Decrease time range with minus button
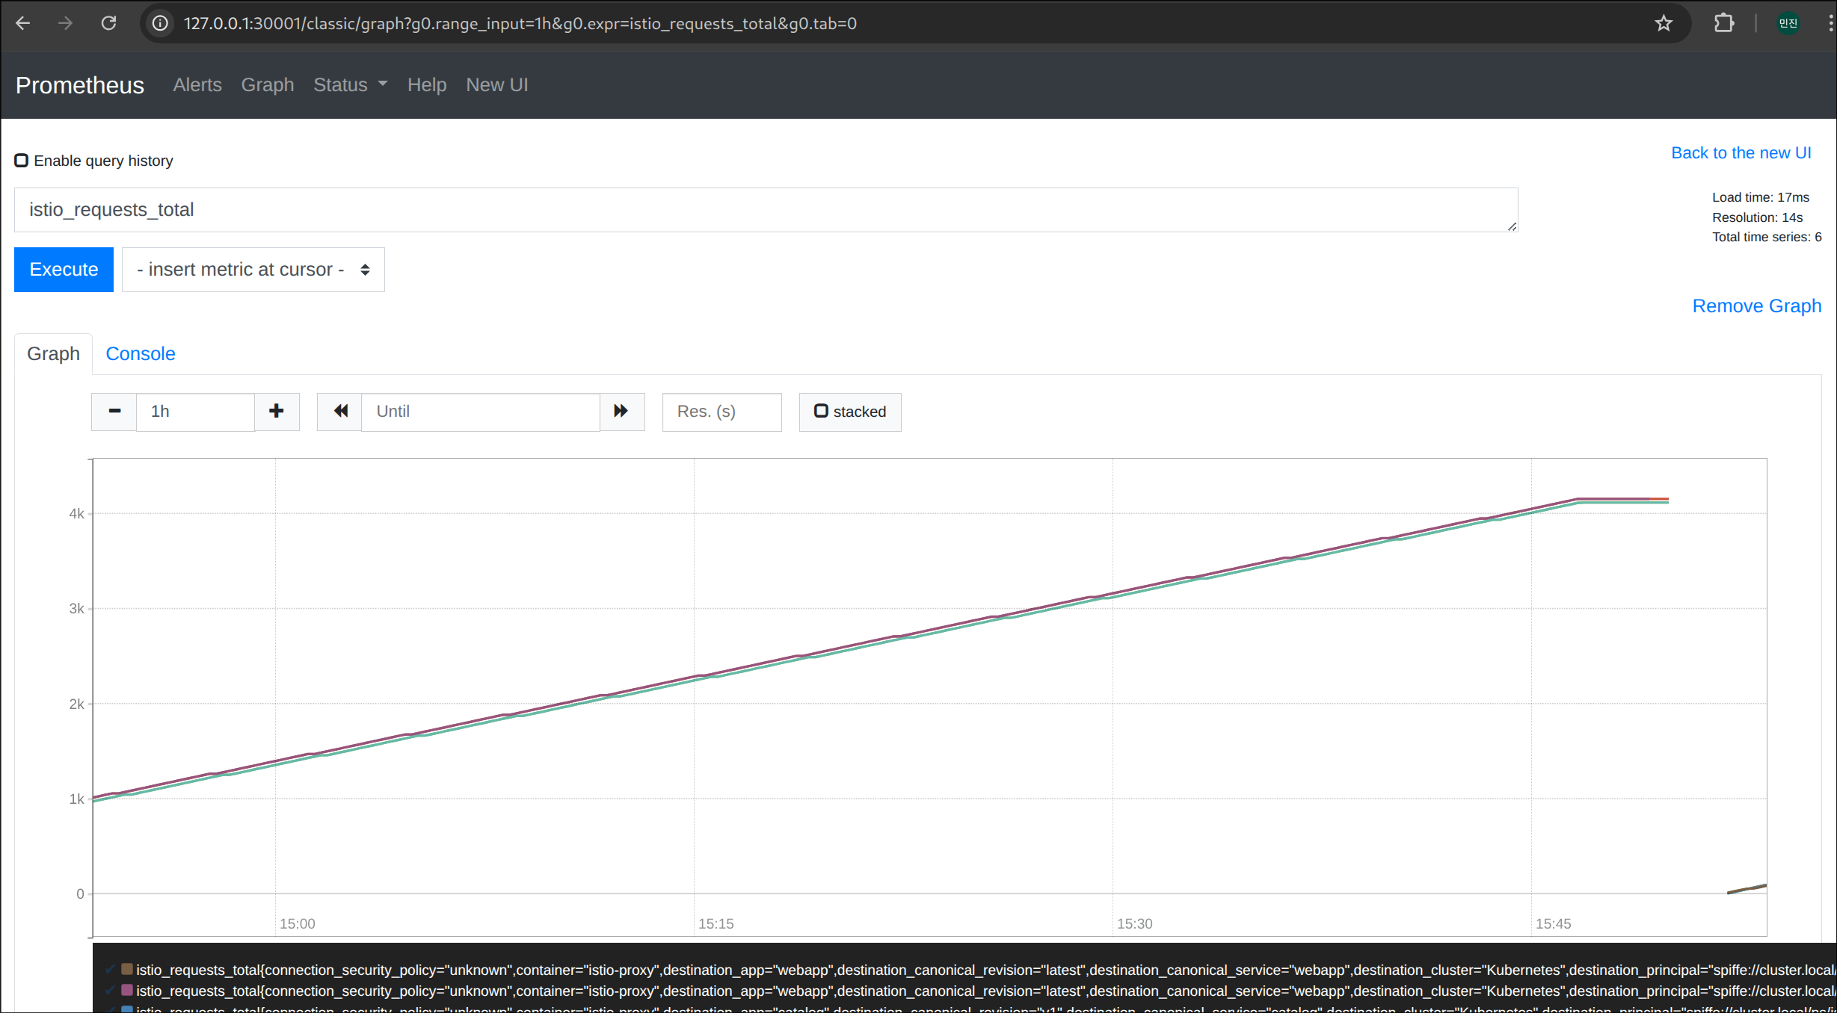The image size is (1837, 1013). (114, 412)
